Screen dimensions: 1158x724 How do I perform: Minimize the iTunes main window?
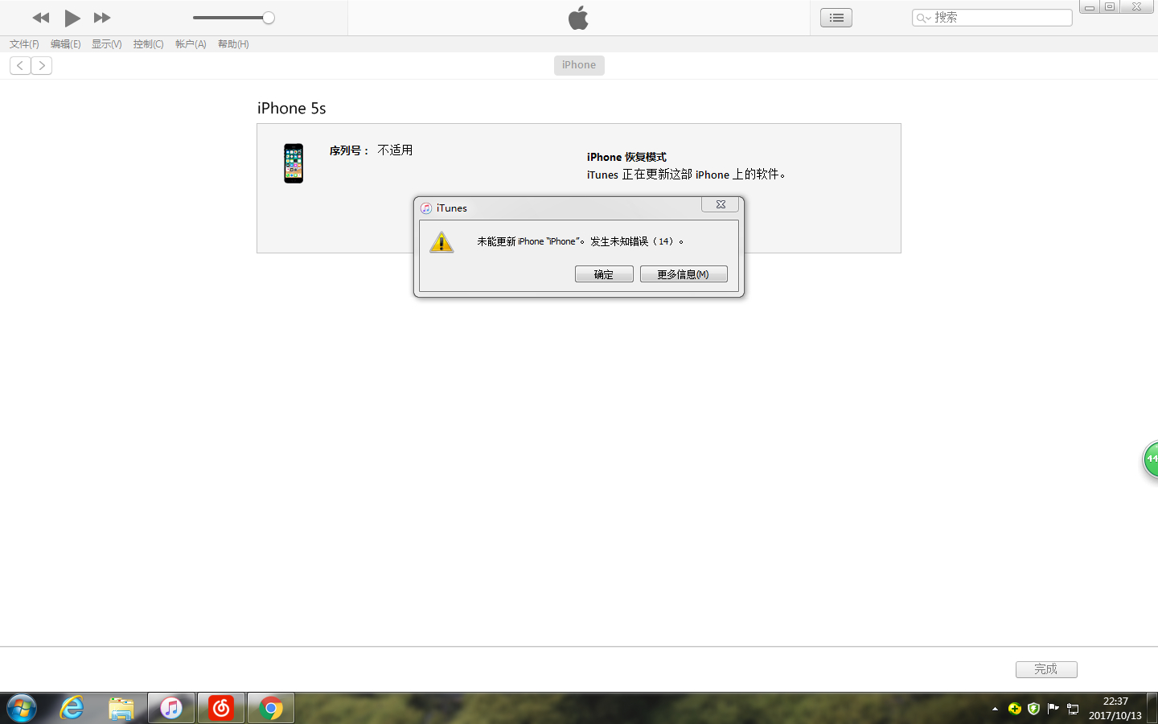click(1090, 6)
